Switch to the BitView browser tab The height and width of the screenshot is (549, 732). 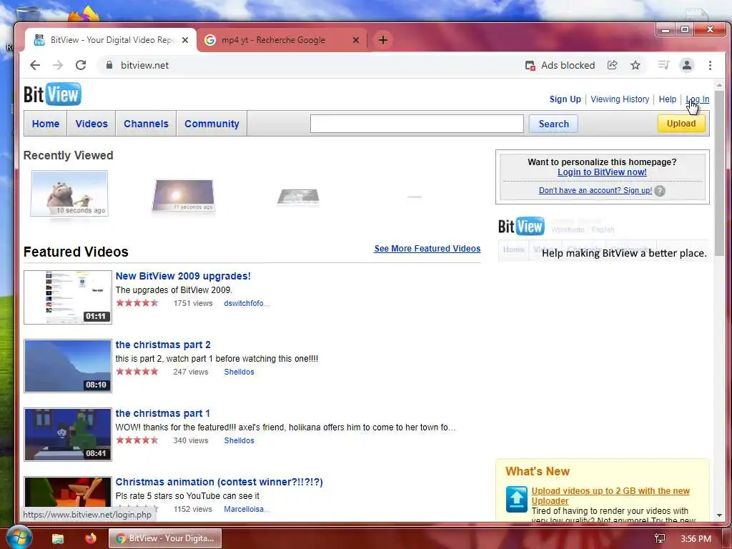click(x=110, y=40)
